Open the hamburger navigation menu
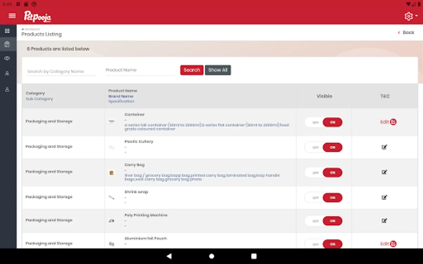 pyautogui.click(x=12, y=16)
